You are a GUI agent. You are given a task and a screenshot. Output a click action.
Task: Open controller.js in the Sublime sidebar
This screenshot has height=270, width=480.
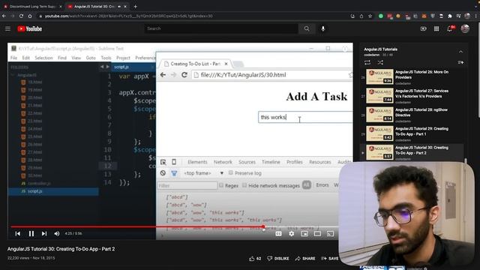click(x=39, y=183)
